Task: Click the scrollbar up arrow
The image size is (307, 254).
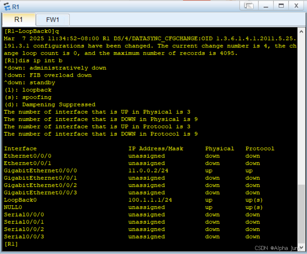Action: (x=301, y=32)
